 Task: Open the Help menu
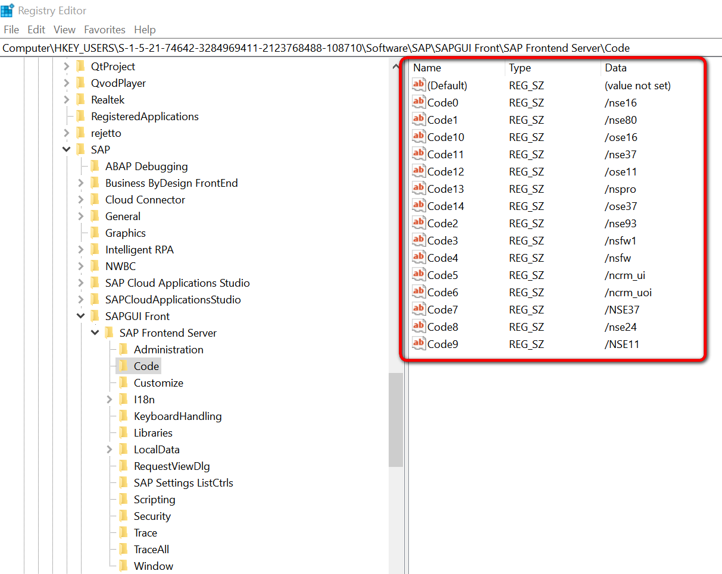[145, 30]
